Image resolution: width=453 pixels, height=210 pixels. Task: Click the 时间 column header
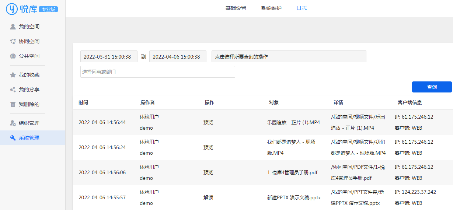point(83,102)
